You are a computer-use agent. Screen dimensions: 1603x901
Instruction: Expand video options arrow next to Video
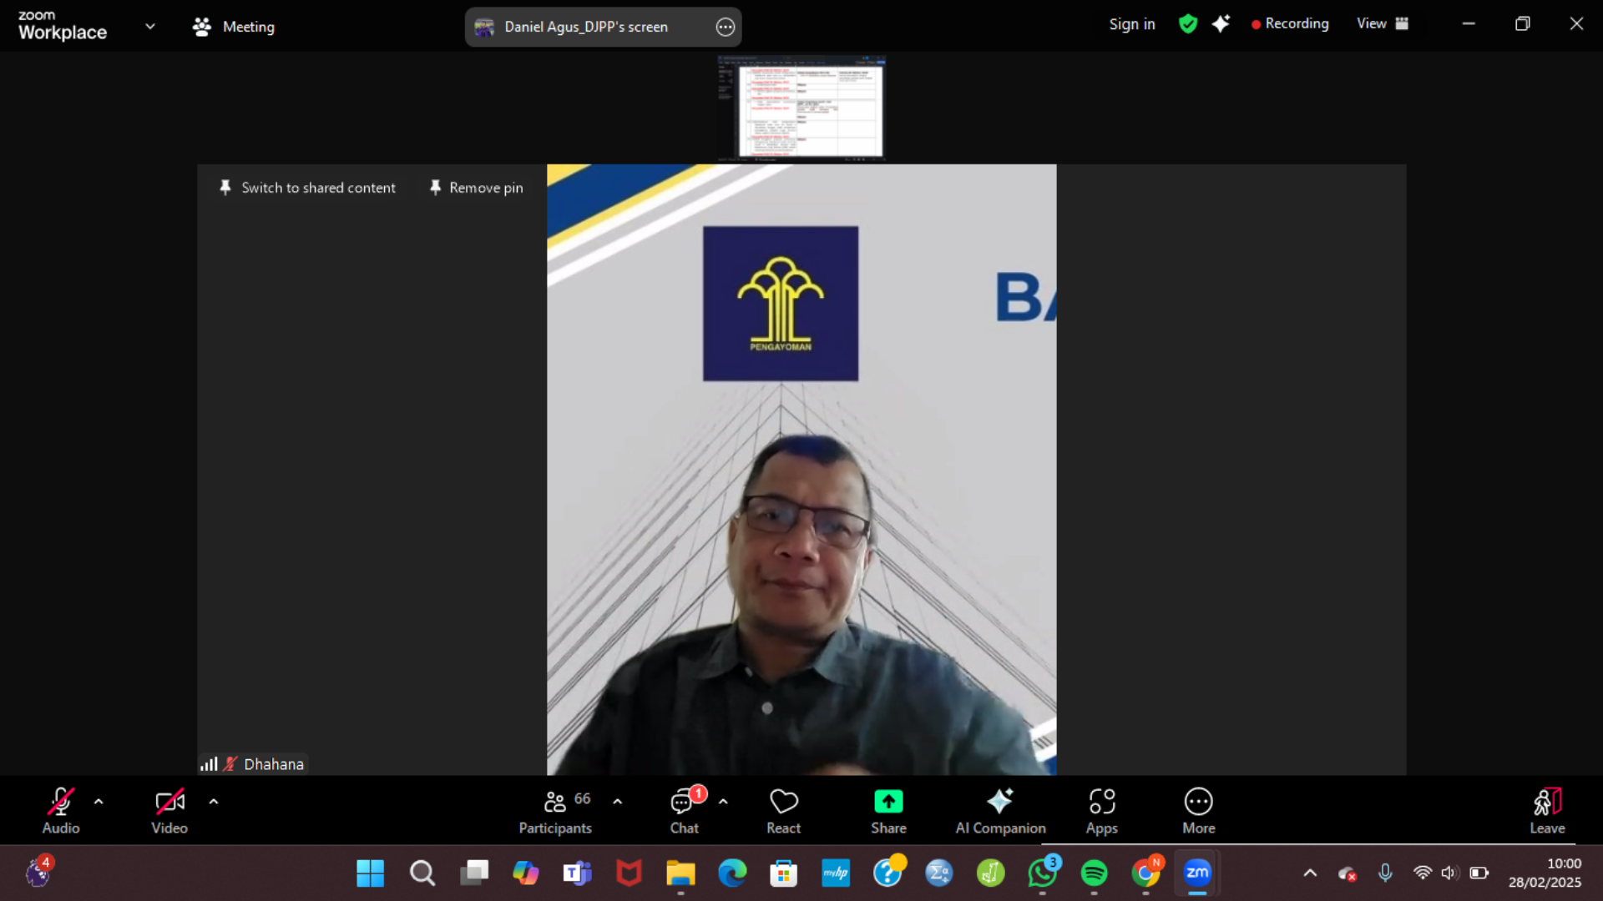click(214, 802)
